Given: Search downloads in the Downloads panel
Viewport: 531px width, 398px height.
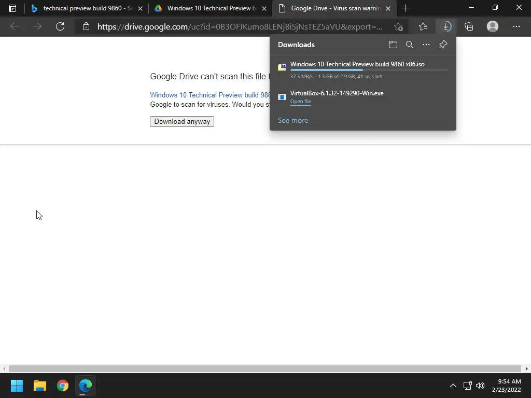Looking at the screenshot, I should [x=410, y=45].
